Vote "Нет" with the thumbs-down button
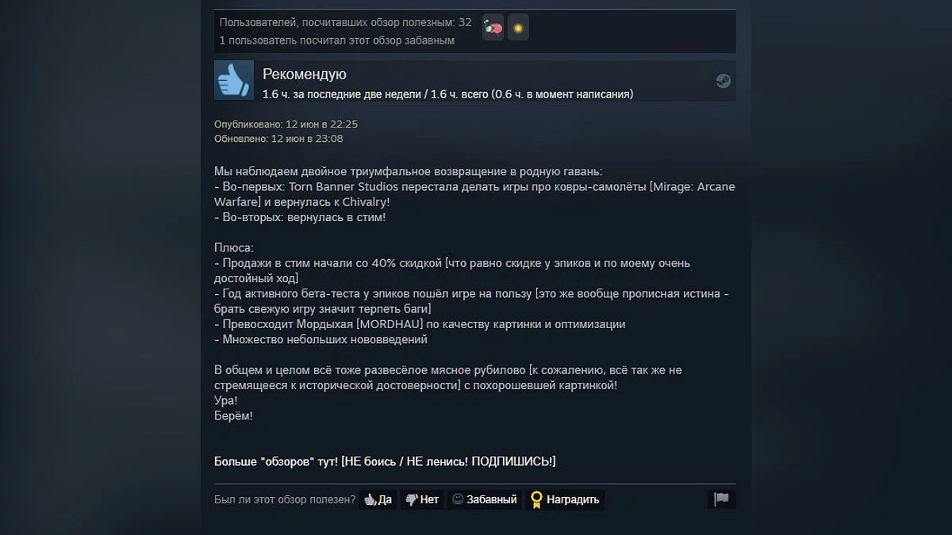The image size is (952, 535). coord(421,499)
